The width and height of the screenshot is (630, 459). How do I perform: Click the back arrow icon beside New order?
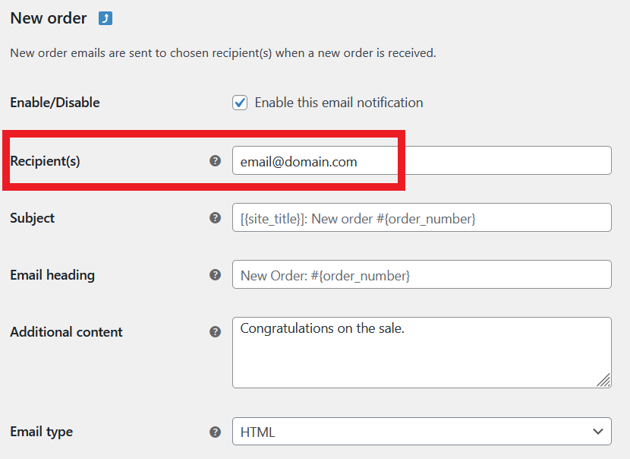pyautogui.click(x=106, y=18)
